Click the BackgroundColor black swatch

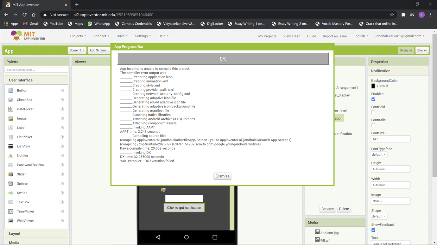(x=373, y=86)
